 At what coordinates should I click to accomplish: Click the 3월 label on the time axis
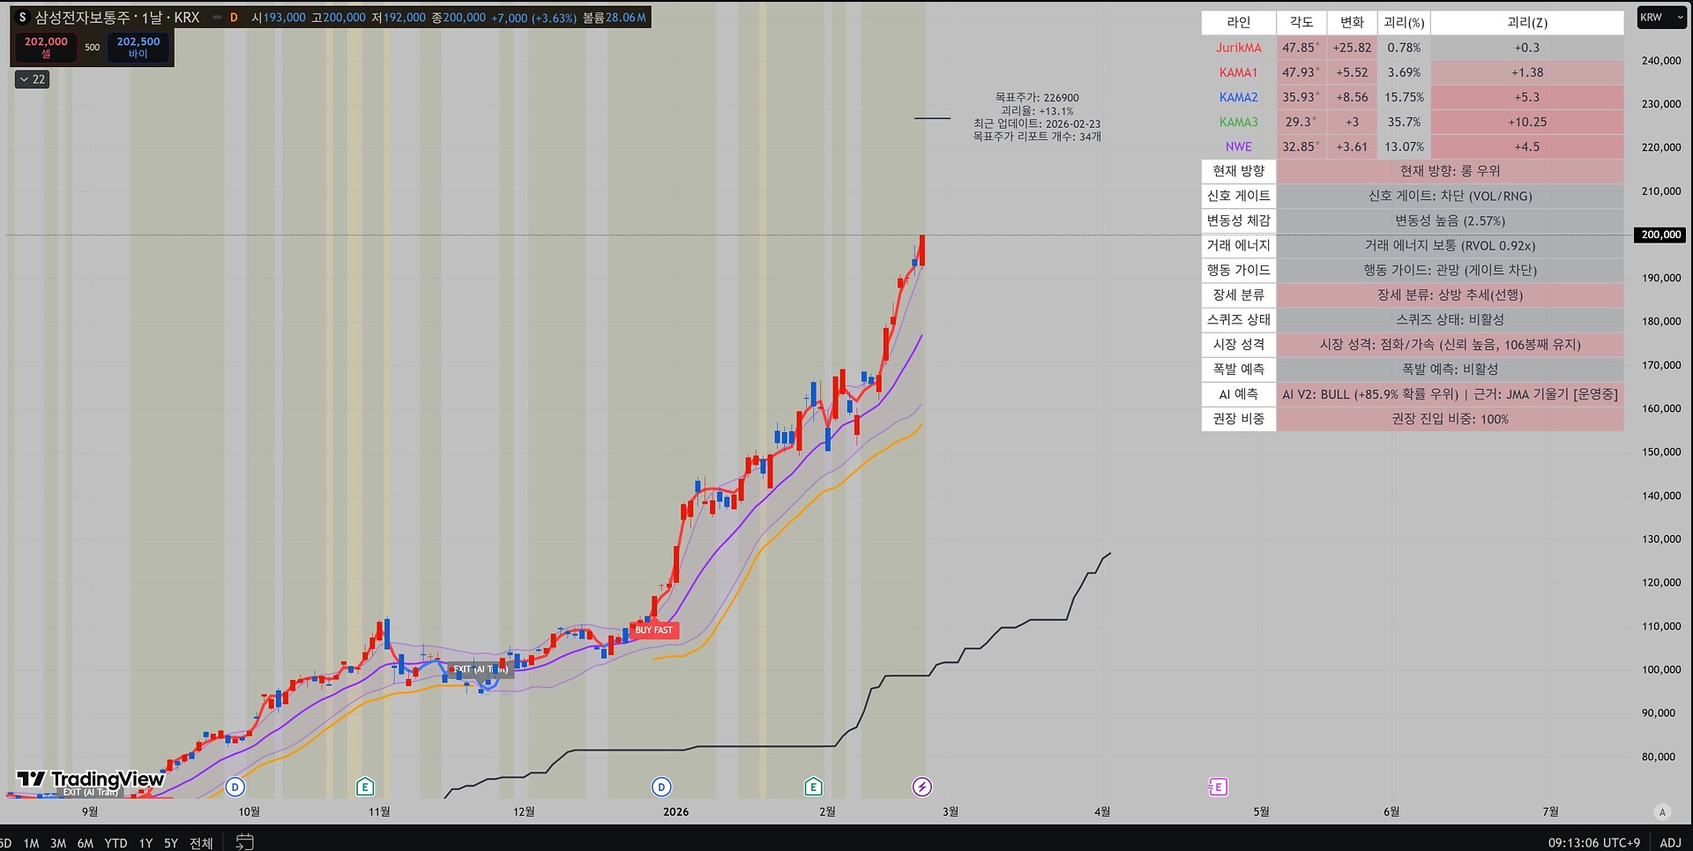951,811
